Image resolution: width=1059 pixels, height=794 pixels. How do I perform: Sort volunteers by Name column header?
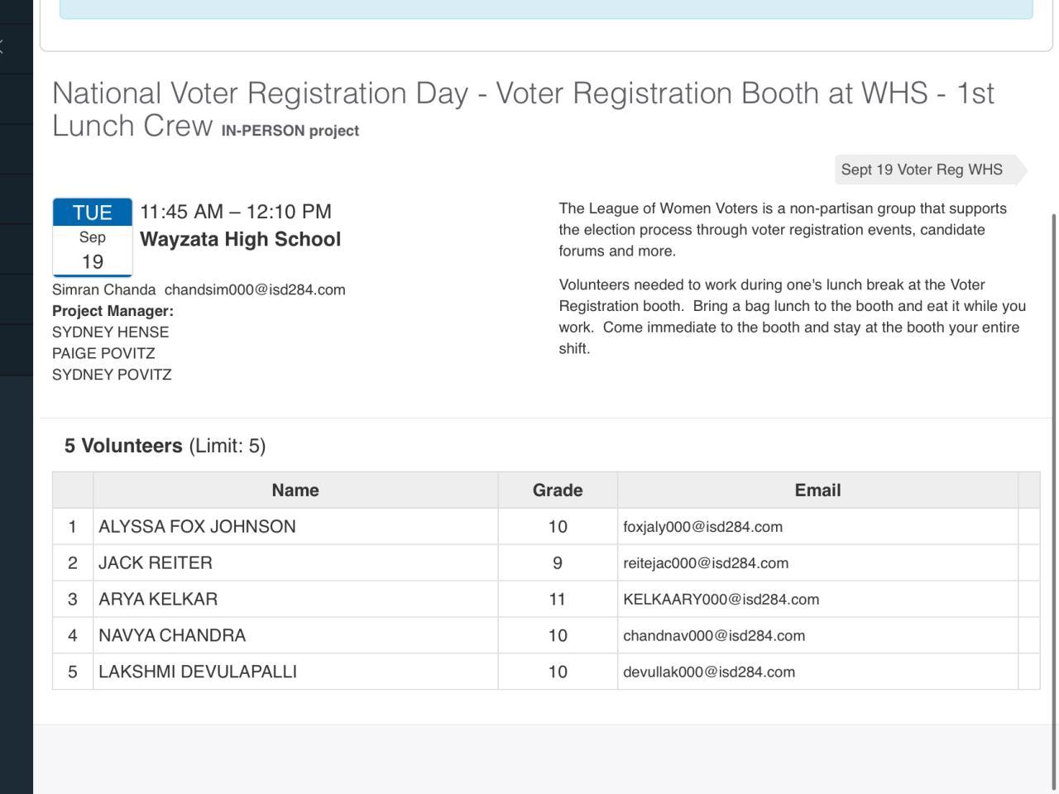point(295,490)
